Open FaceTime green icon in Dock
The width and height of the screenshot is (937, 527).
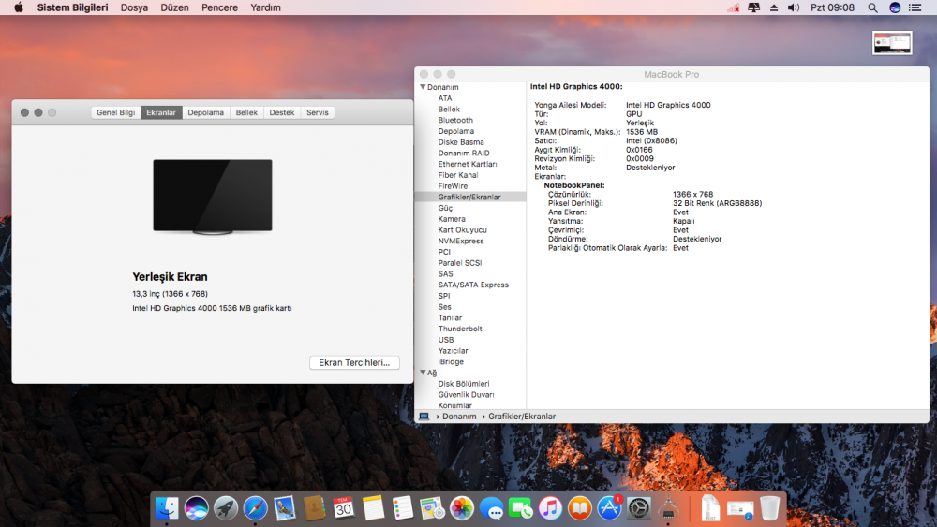pyautogui.click(x=520, y=508)
